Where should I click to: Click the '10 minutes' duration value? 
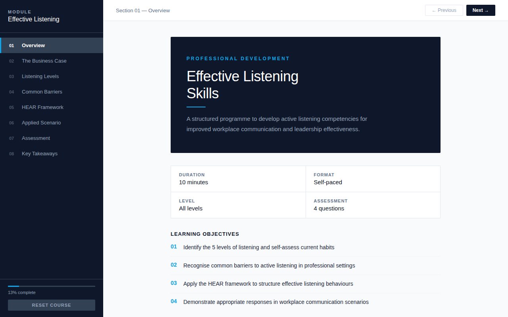[193, 182]
